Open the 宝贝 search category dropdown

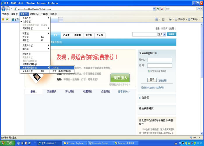click(x=164, y=34)
